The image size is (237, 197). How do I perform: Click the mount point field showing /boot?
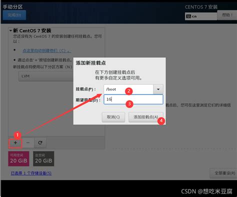[x=128, y=89]
